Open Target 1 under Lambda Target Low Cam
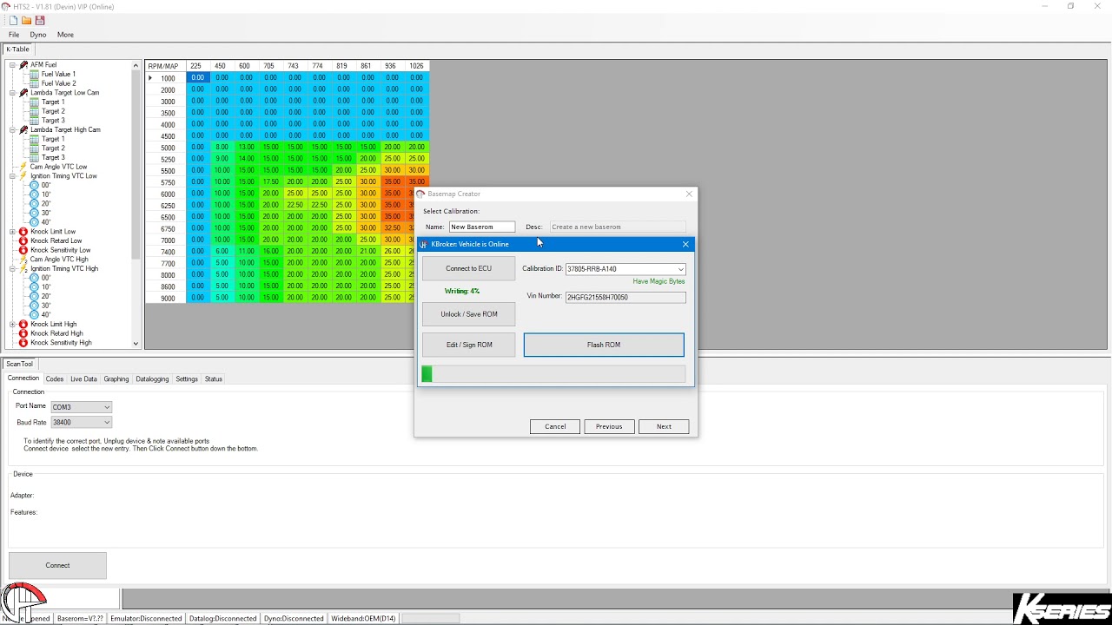 click(x=53, y=102)
